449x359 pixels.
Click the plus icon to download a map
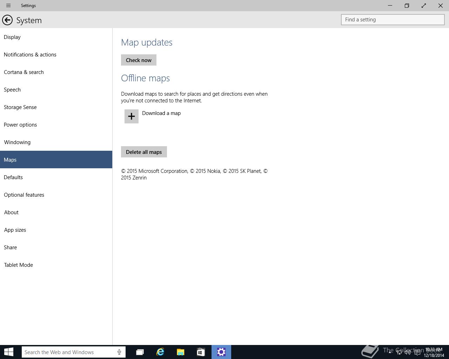point(132,116)
